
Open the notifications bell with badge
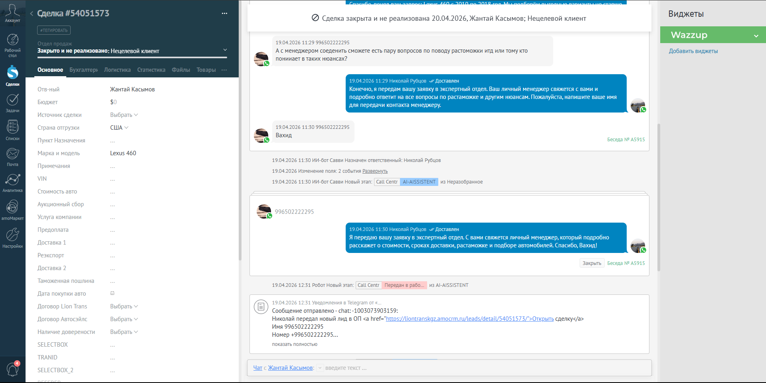pyautogui.click(x=12, y=369)
